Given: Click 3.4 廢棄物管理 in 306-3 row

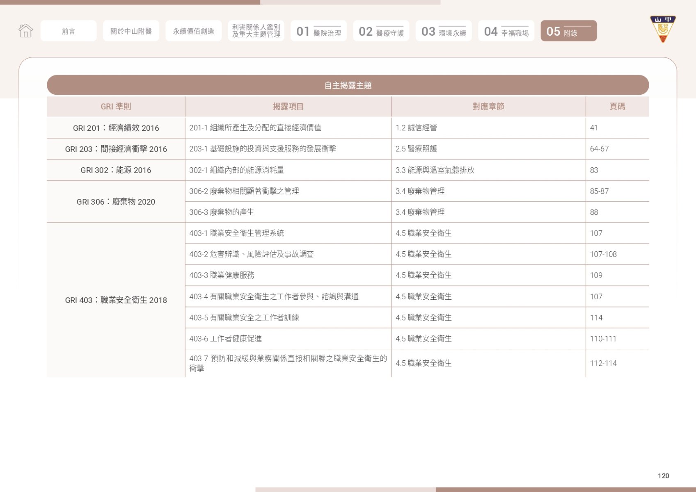Looking at the screenshot, I should [420, 212].
